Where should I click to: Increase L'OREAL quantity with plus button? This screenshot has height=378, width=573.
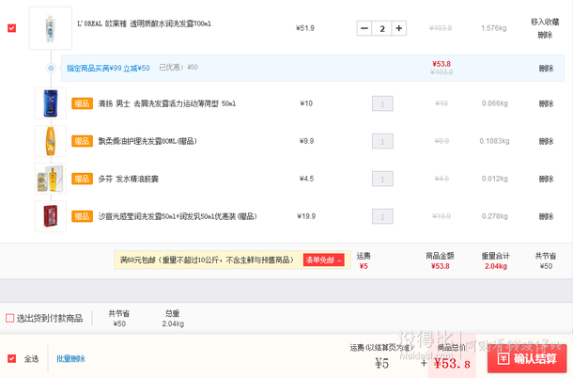tap(399, 28)
